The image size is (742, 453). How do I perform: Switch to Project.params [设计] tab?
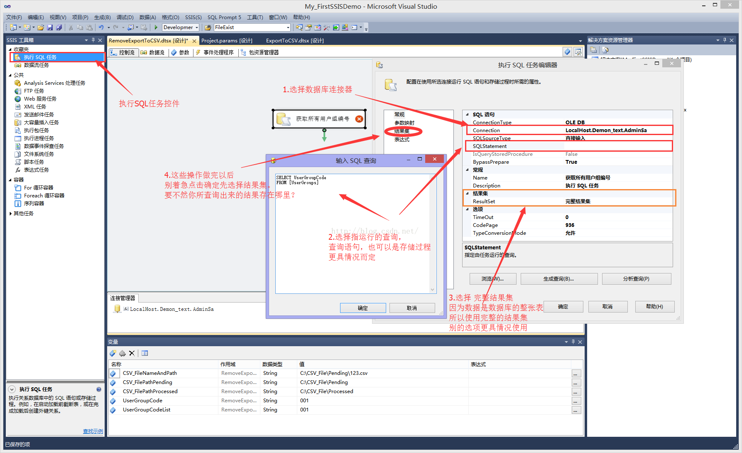(227, 41)
